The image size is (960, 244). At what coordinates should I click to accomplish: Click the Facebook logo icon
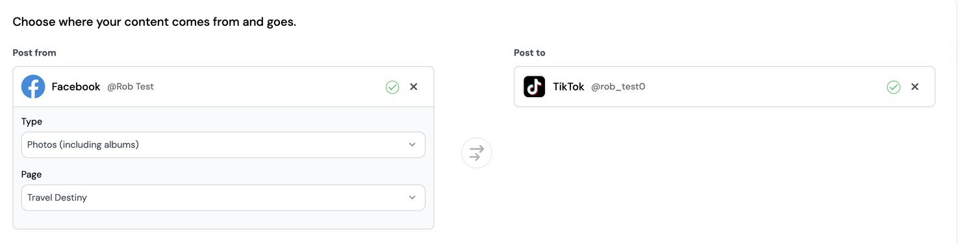pos(33,87)
